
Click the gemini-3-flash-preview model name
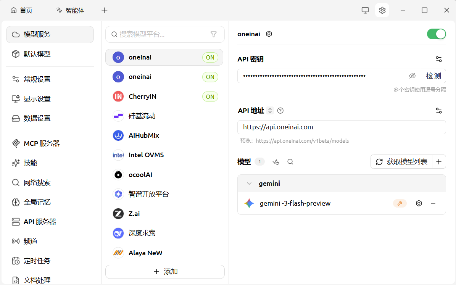pyautogui.click(x=295, y=203)
